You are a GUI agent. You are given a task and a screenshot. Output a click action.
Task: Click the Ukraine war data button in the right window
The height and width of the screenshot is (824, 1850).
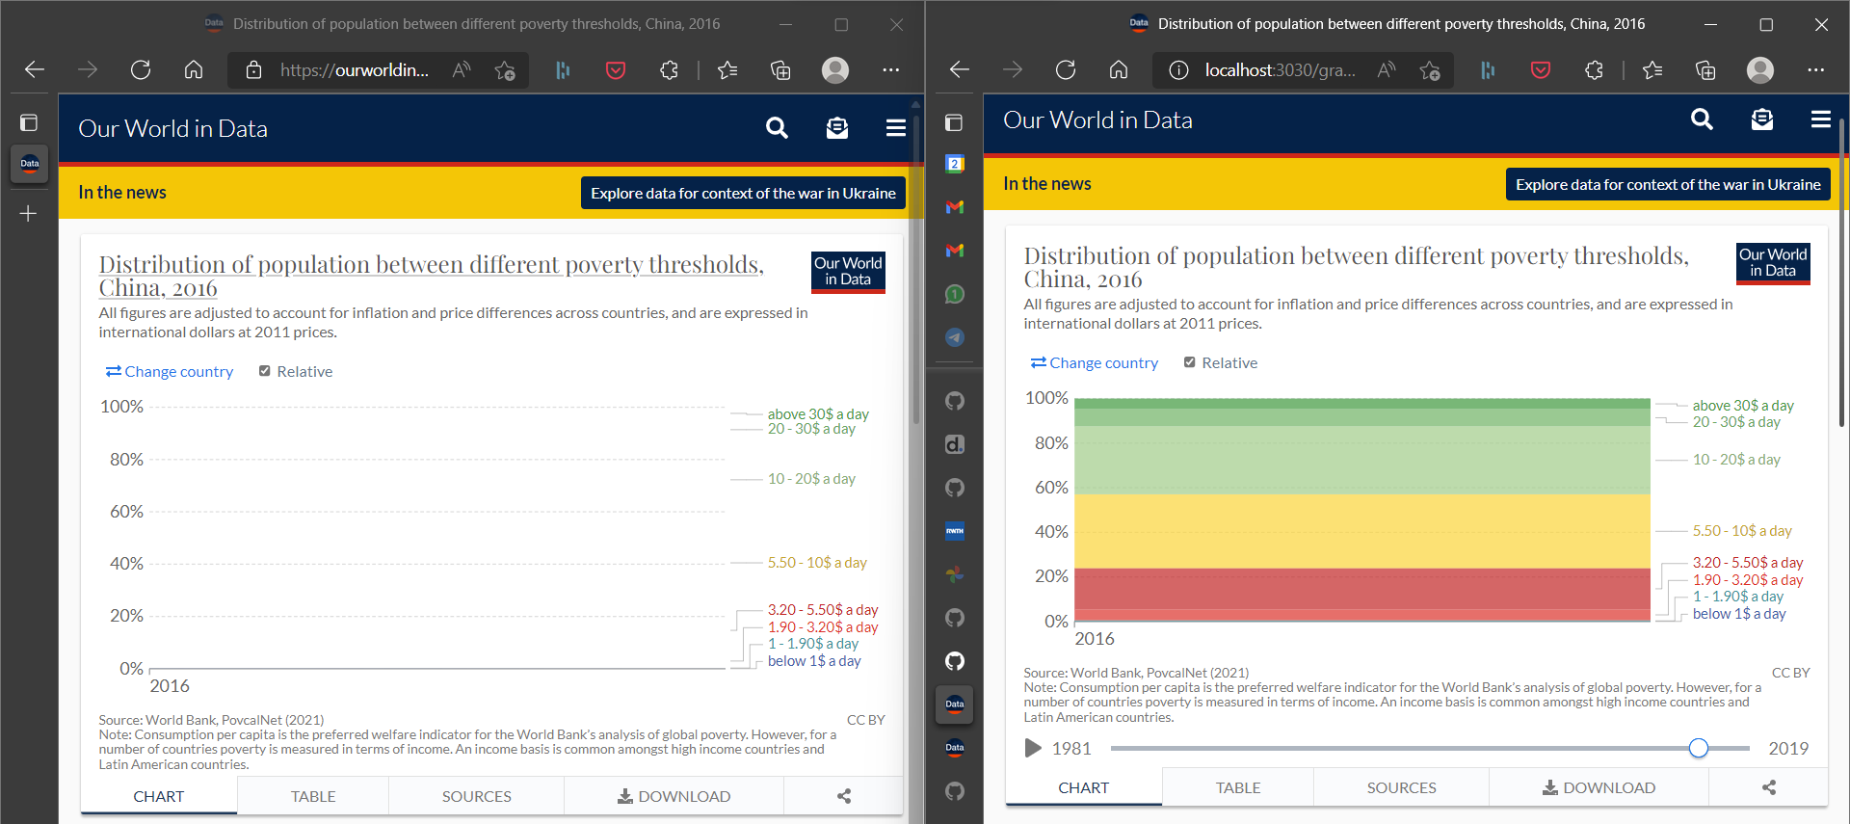pos(1668,184)
